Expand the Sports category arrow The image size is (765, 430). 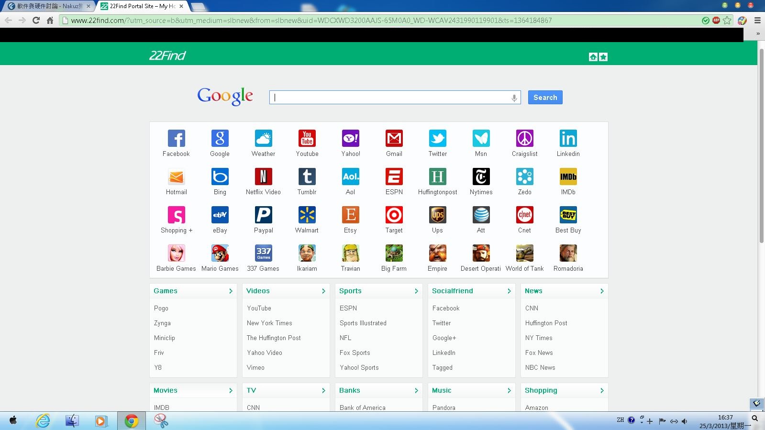tap(416, 291)
